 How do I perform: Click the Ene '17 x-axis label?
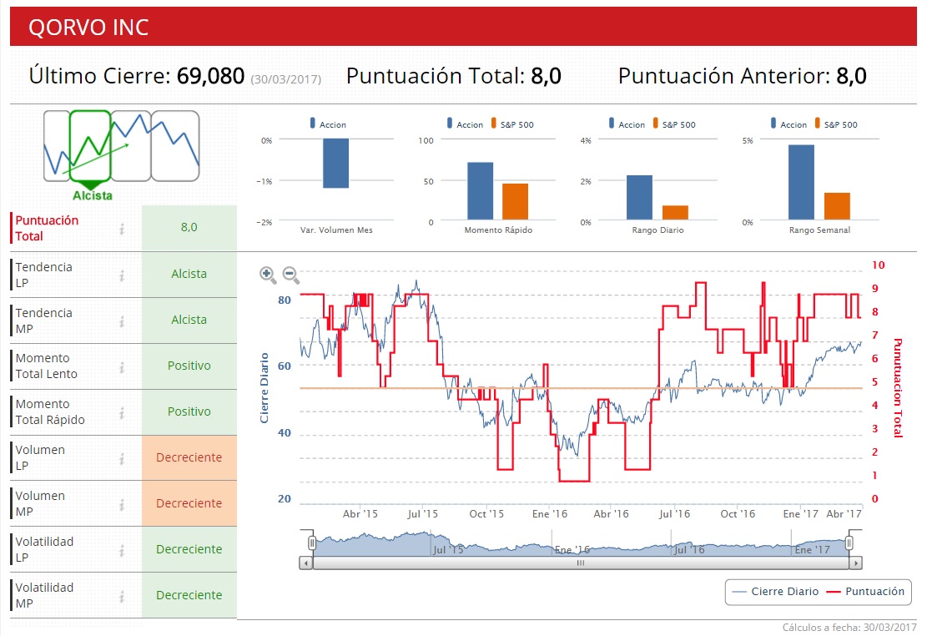pyautogui.click(x=800, y=514)
